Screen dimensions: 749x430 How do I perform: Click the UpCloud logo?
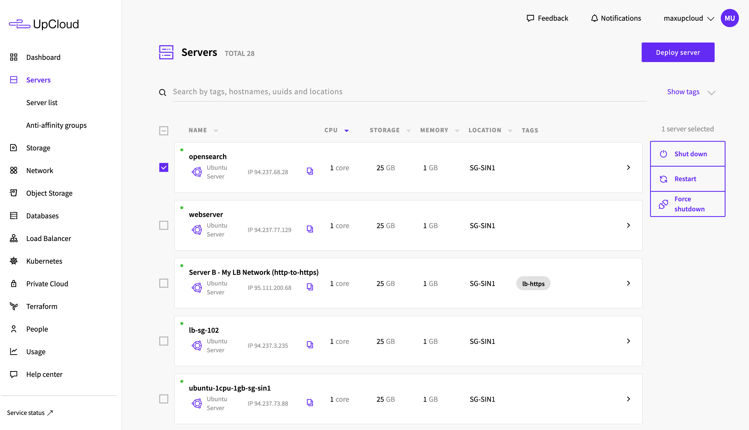(x=44, y=24)
